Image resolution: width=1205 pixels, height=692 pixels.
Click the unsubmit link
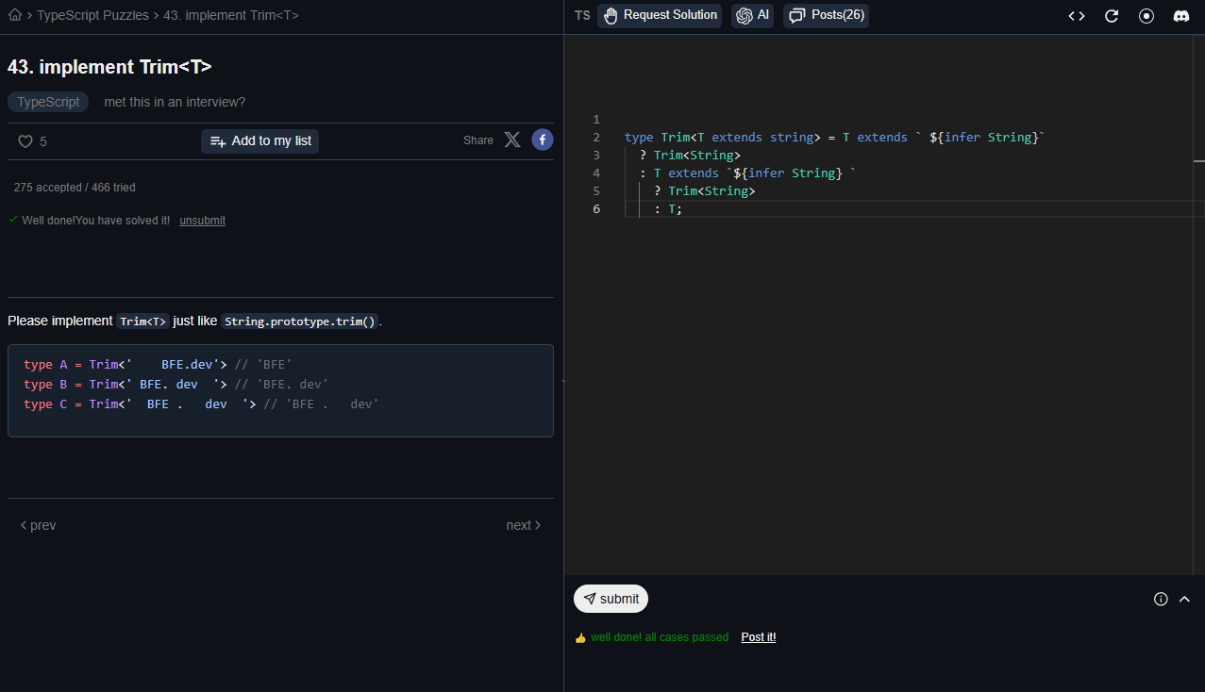tap(202, 221)
